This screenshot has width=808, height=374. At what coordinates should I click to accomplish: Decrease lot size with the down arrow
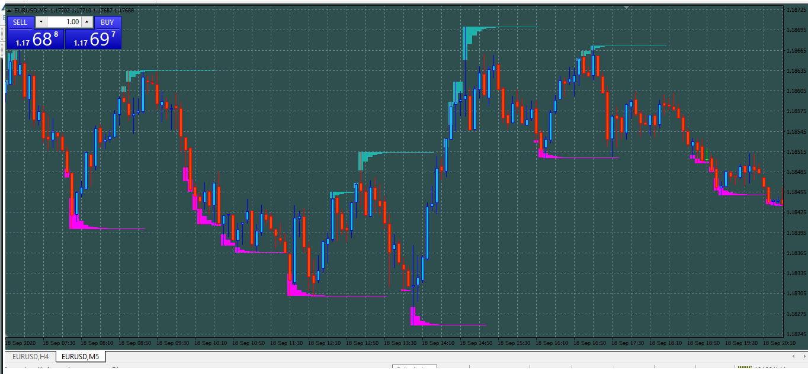[40, 22]
